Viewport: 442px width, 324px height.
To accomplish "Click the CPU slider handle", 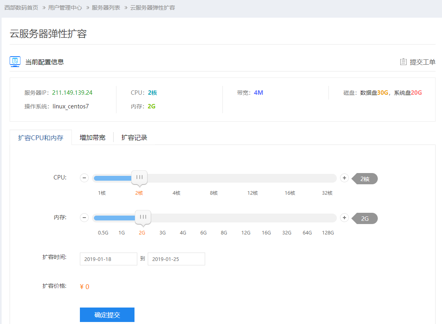I will (x=139, y=177).
